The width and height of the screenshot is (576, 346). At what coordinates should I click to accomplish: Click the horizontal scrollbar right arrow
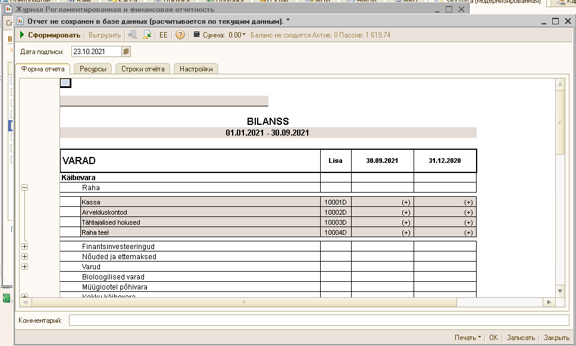click(x=550, y=303)
